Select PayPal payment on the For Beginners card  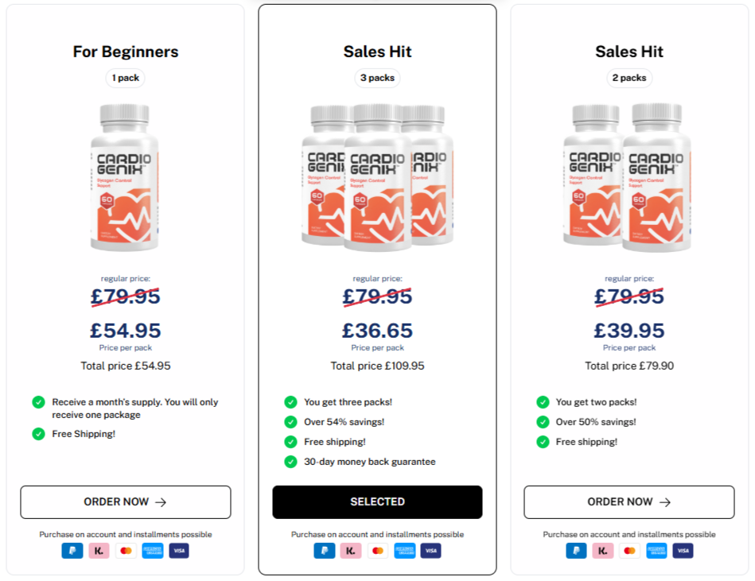[x=72, y=550]
